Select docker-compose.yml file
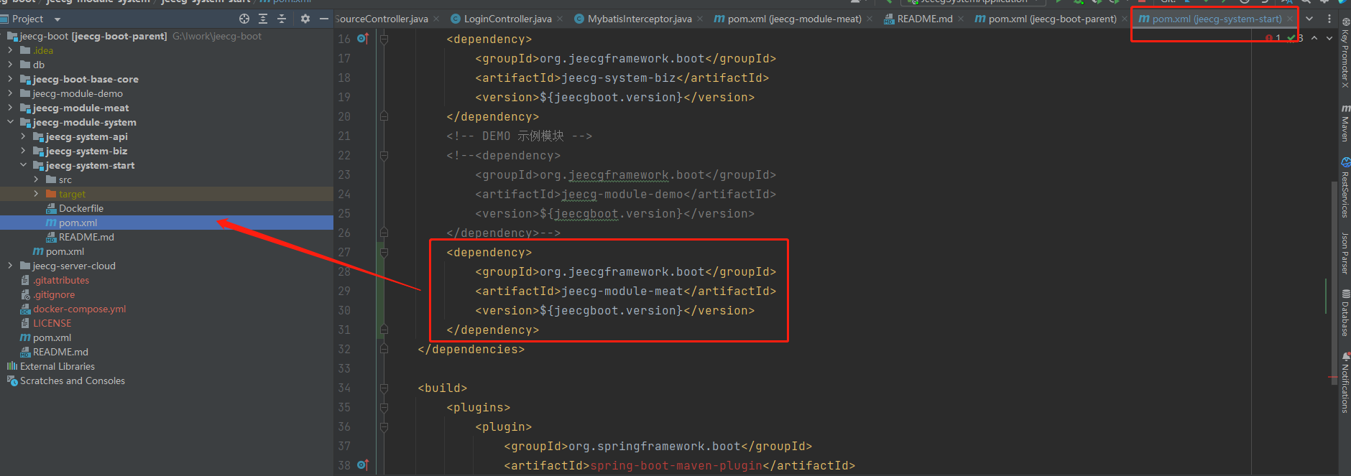The height and width of the screenshot is (476, 1351). 73,309
